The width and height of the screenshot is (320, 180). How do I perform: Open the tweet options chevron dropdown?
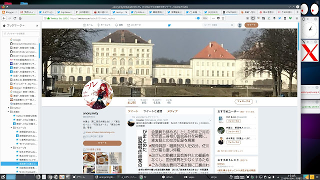[210, 120]
